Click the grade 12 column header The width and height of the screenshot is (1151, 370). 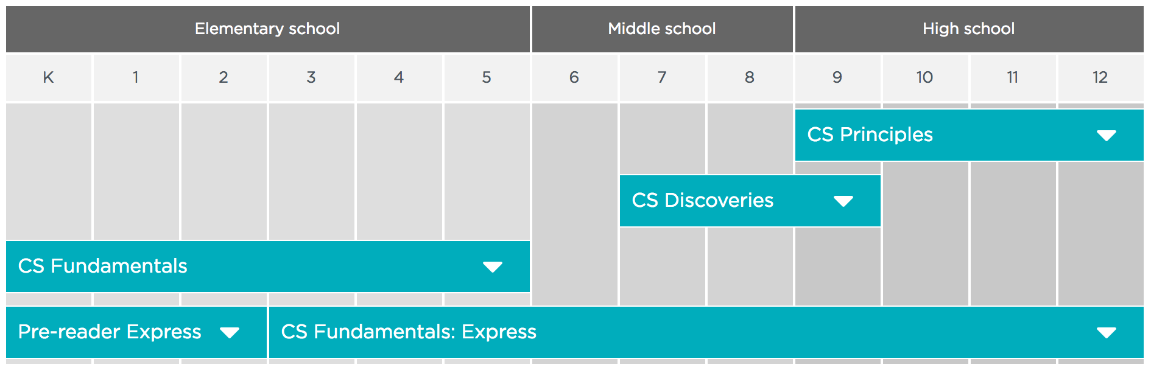point(1101,77)
